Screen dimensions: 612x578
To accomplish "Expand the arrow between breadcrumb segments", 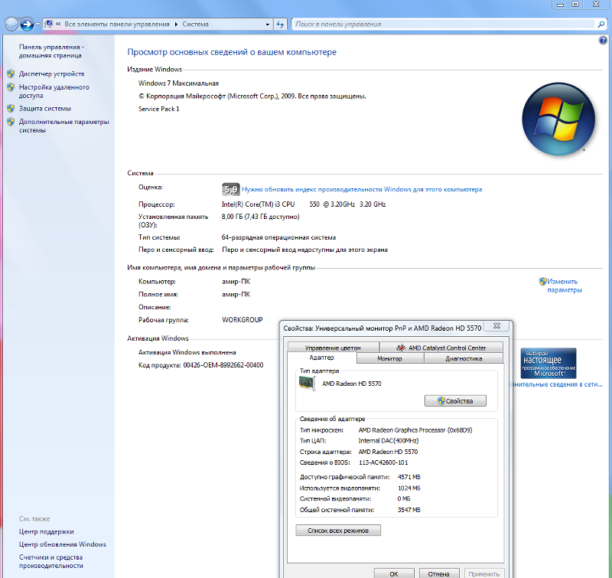I will pos(176,24).
